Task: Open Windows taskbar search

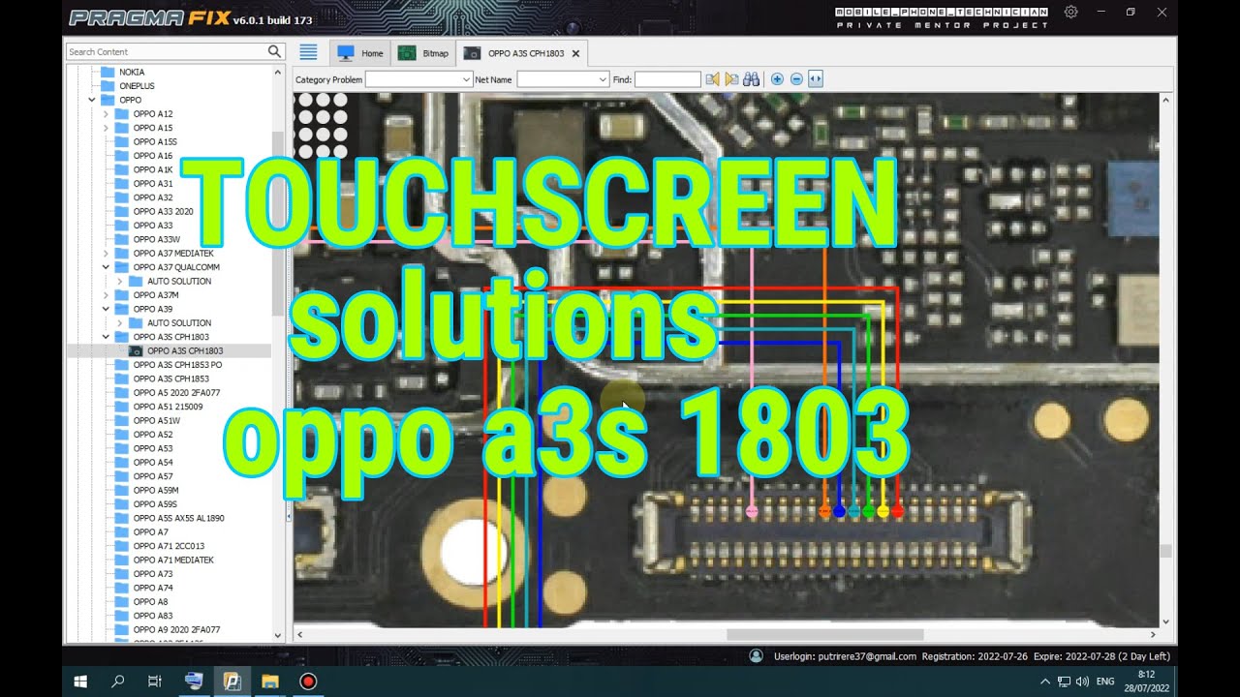Action: tap(118, 682)
